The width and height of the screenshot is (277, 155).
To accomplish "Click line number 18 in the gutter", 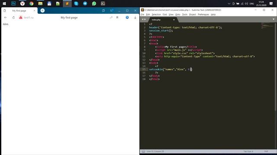I will (x=144, y=79).
